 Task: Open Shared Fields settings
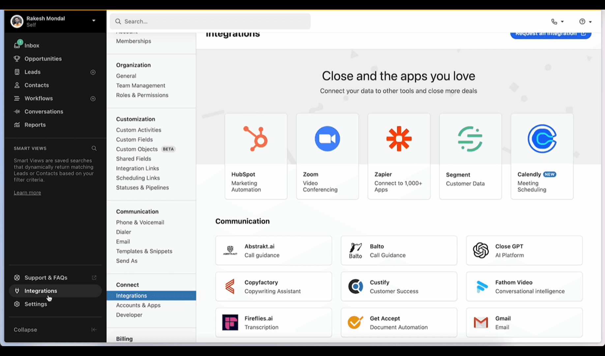133,159
